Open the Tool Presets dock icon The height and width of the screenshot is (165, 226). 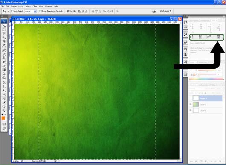click(185, 34)
